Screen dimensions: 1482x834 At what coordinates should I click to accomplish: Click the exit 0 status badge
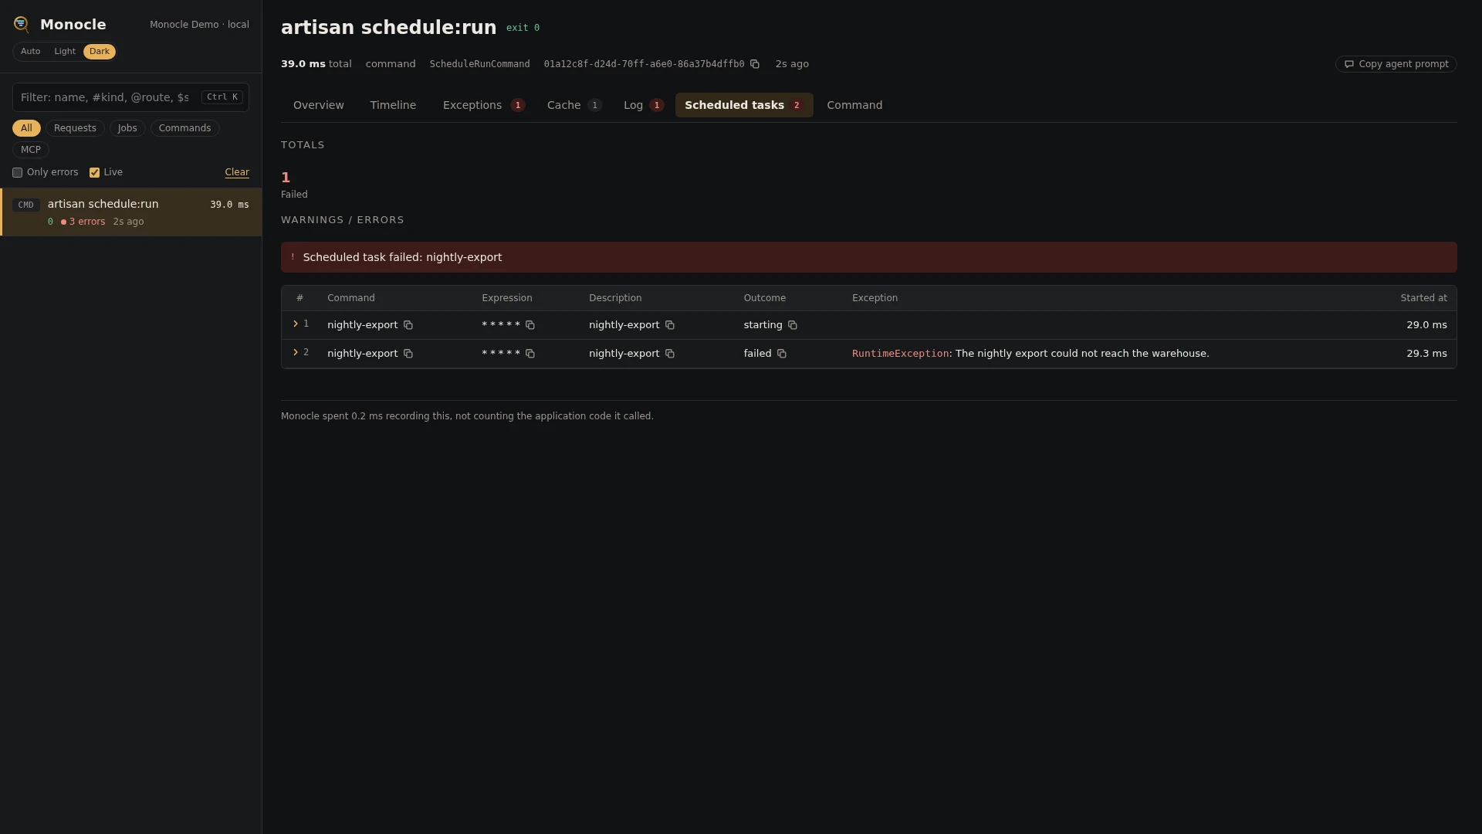point(523,28)
